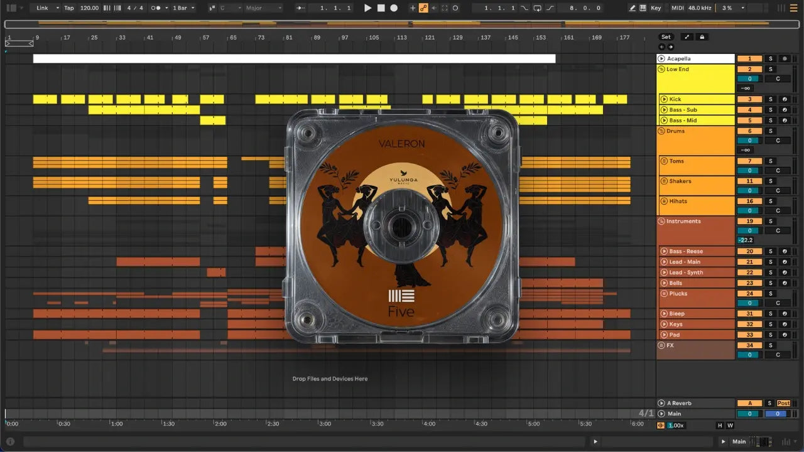Click the Set locator button
This screenshot has height=452, width=804.
(666, 37)
